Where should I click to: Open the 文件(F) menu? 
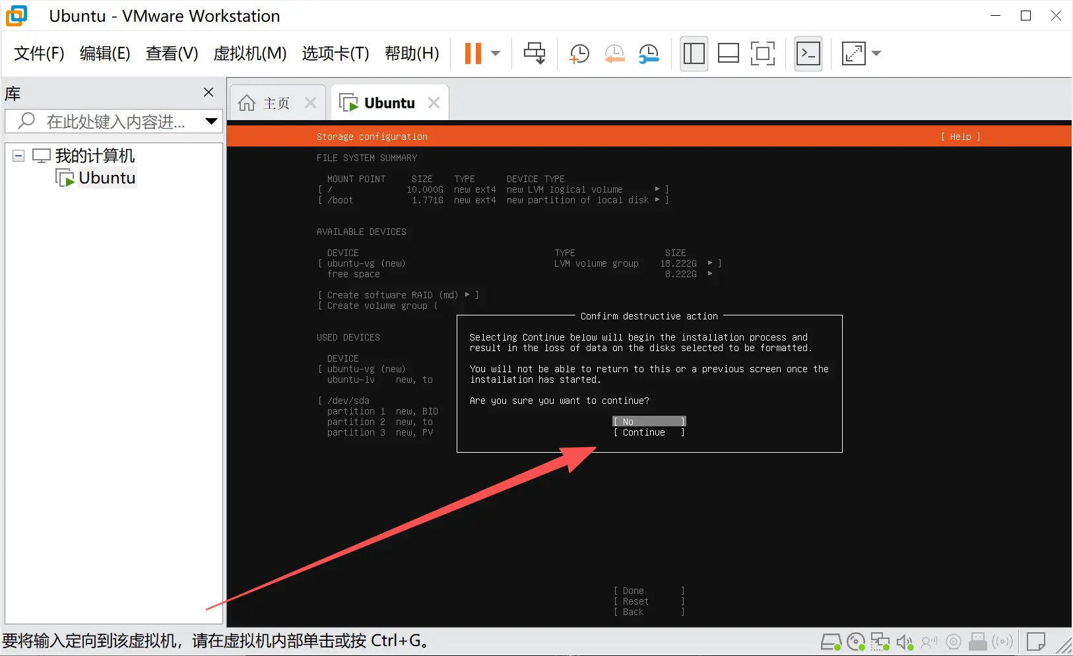tap(39, 53)
